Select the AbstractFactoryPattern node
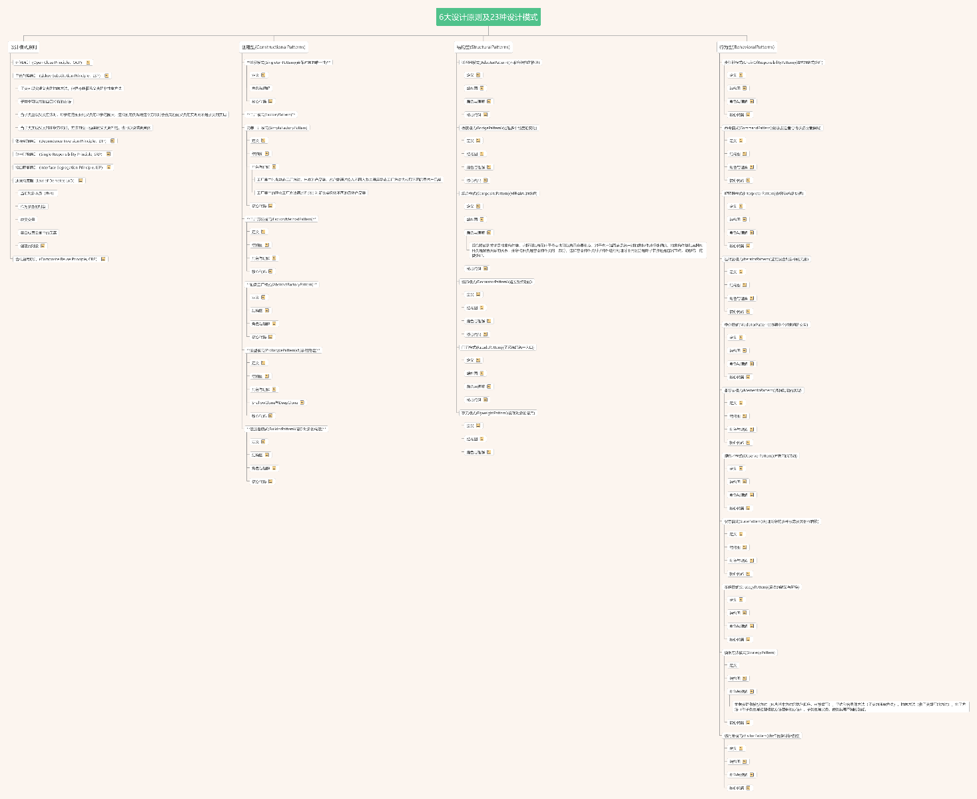This screenshot has width=977, height=799. (282, 284)
